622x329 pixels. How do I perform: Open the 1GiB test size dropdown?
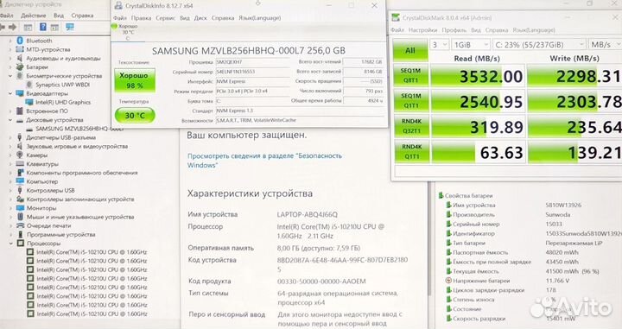[471, 45]
